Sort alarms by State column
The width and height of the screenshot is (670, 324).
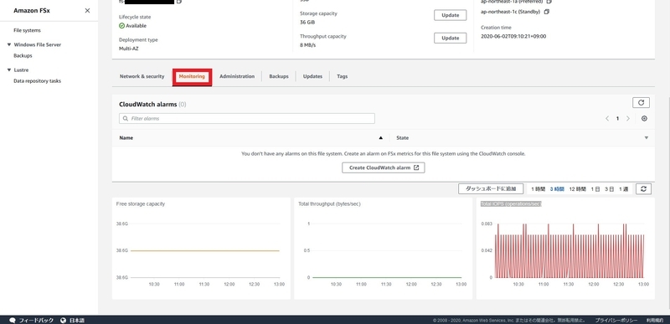click(522, 138)
